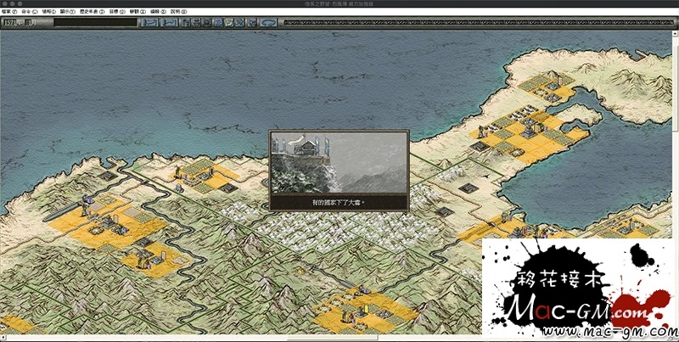Image resolution: width=679 pixels, height=342 pixels.
Task: Open the 編輯 (Edit) menu
Action: (158, 11)
